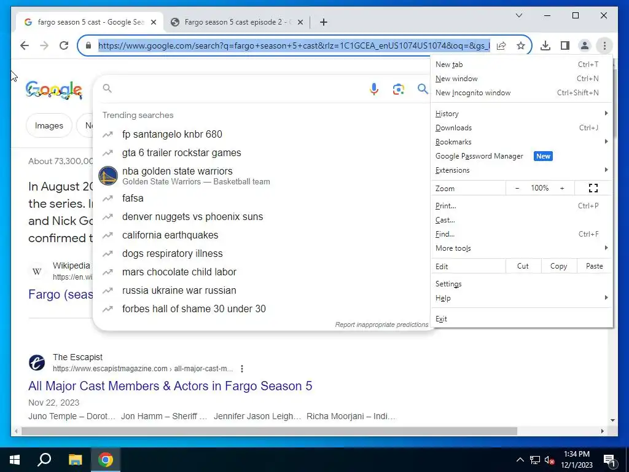Toggle the side panel icon
The image size is (629, 472).
[x=565, y=45]
